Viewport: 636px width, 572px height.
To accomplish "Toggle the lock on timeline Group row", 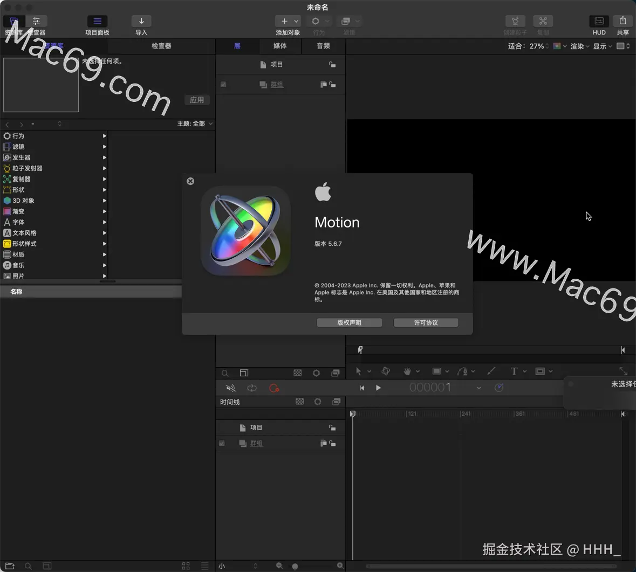I will (333, 443).
